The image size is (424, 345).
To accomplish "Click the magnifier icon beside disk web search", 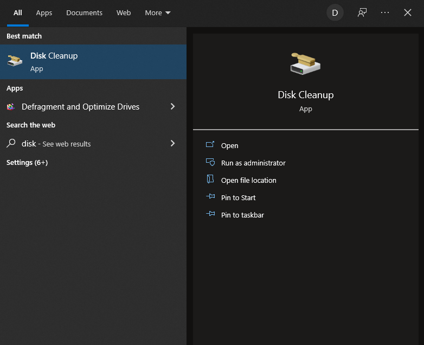I will [11, 143].
